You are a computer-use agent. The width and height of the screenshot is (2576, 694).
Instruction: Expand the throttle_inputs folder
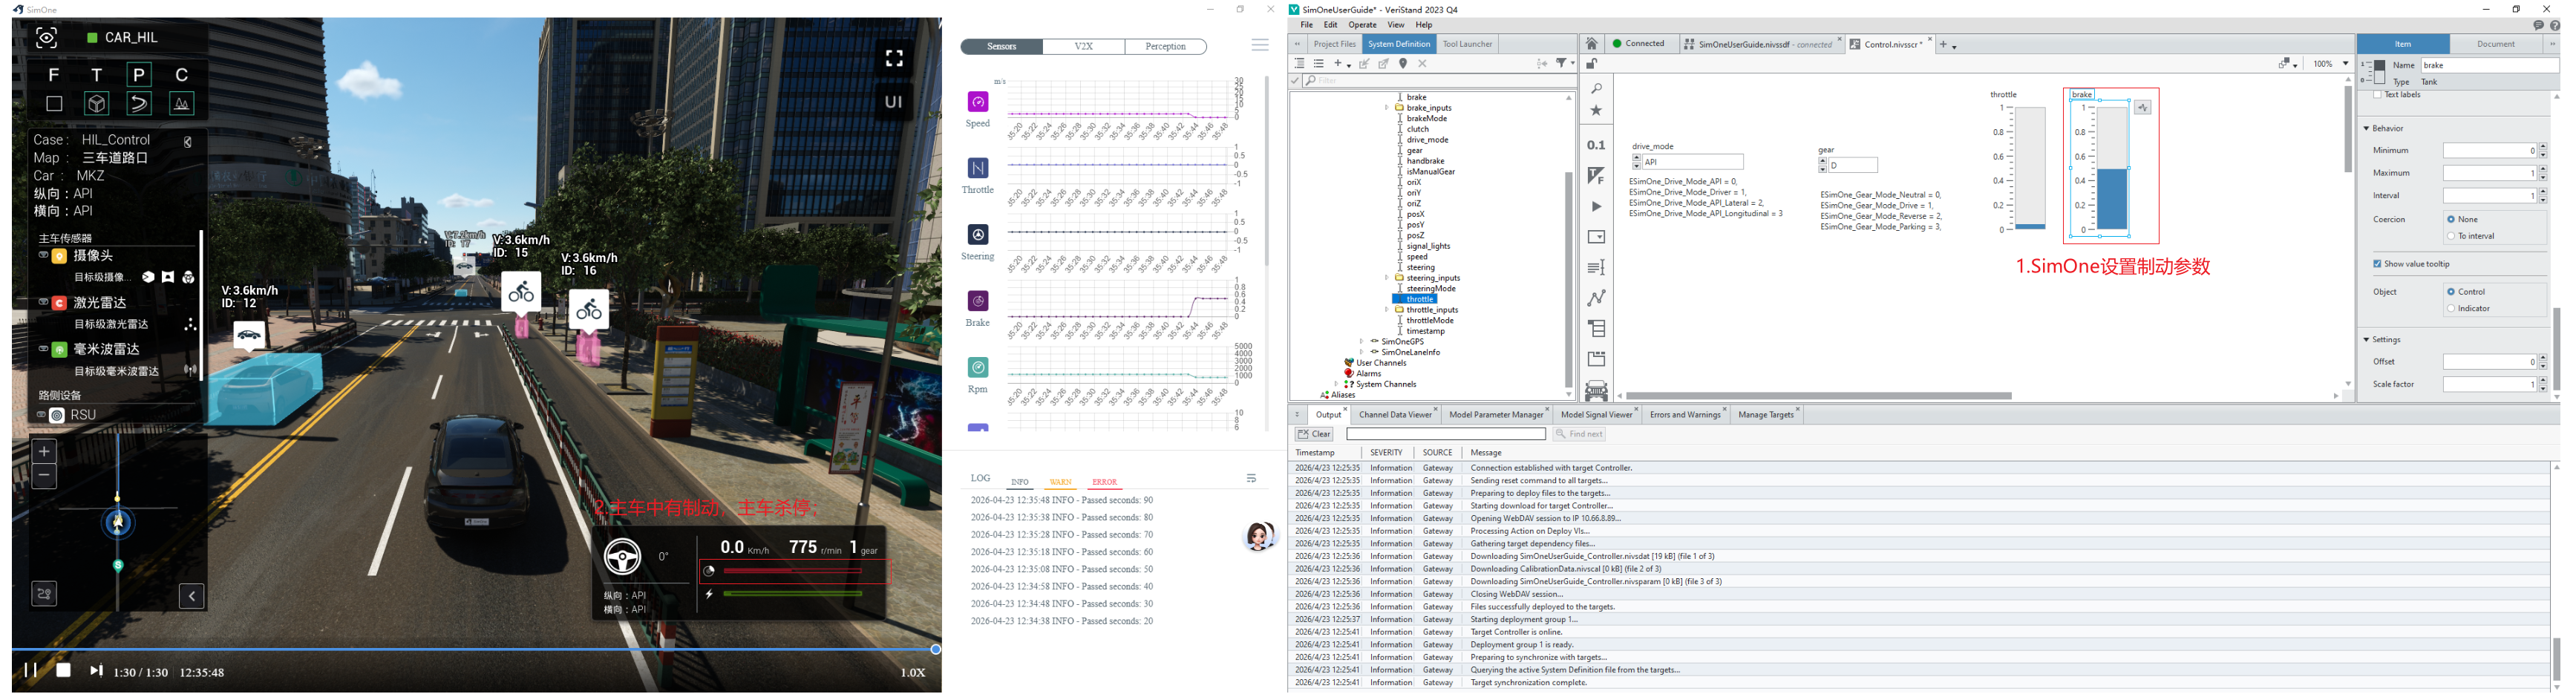[x=1386, y=310]
